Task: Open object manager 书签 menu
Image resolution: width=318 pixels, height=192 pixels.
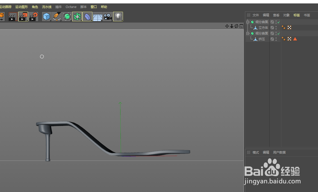Action: (307, 15)
